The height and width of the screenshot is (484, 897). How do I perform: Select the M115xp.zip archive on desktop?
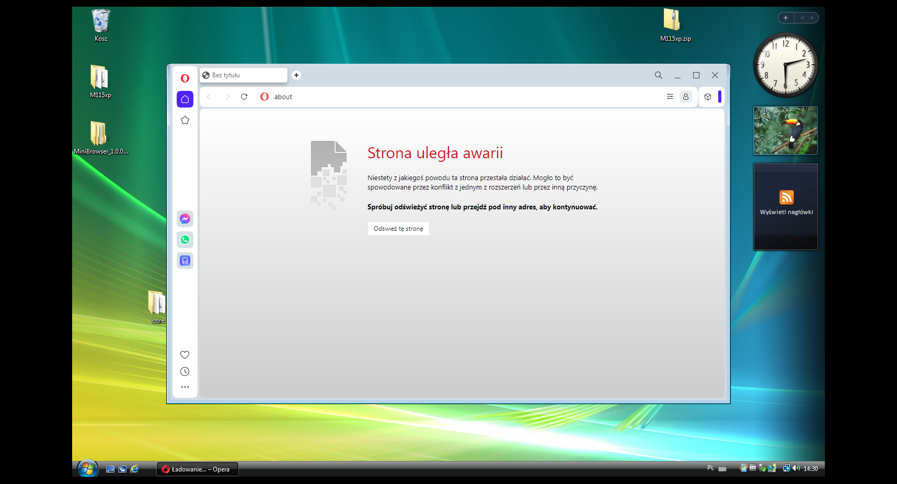(x=675, y=26)
